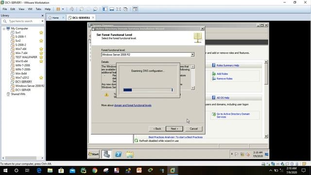Toggle favorite star for Win7 s2012
Image resolution: width=311 pixels, height=175 pixels.
(x=41, y=78)
